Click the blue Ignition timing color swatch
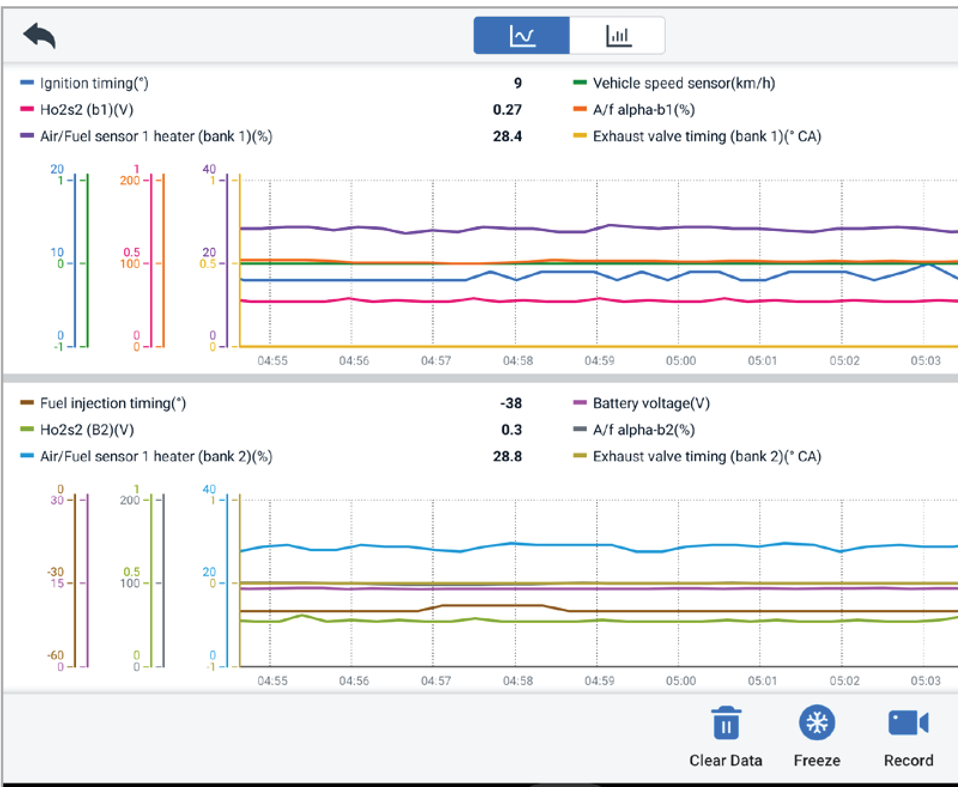The image size is (958, 787). [27, 83]
